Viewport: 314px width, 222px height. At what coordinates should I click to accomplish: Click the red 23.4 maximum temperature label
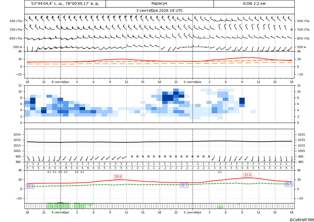click(247, 175)
